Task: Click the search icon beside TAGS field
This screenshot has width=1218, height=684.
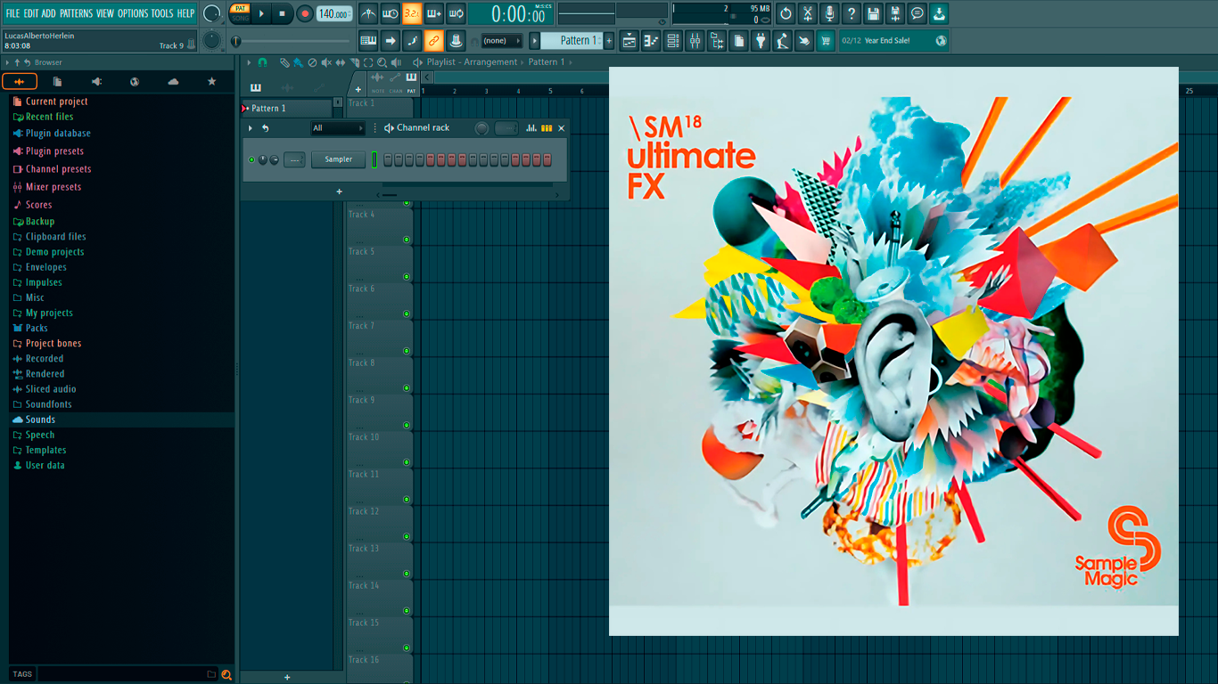Action: coord(226,674)
